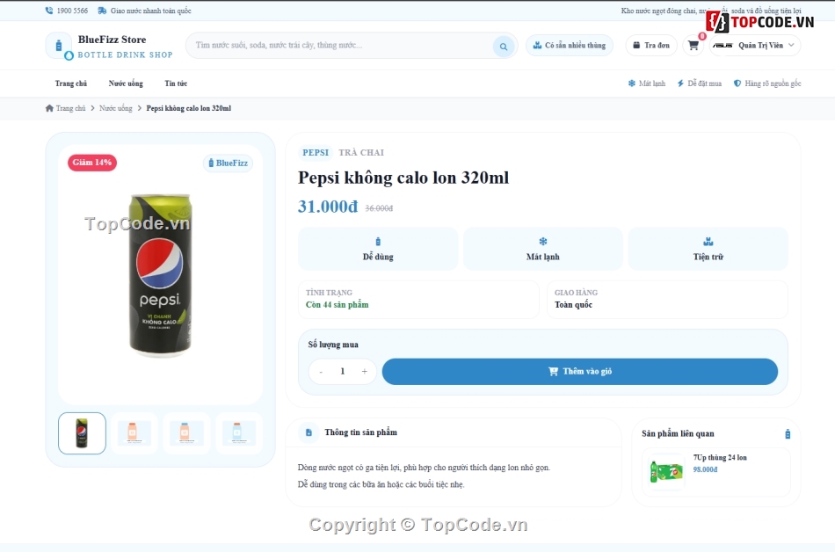Click the 1900 5566 hotline number
Screen dimensions: 835x552
pos(72,11)
